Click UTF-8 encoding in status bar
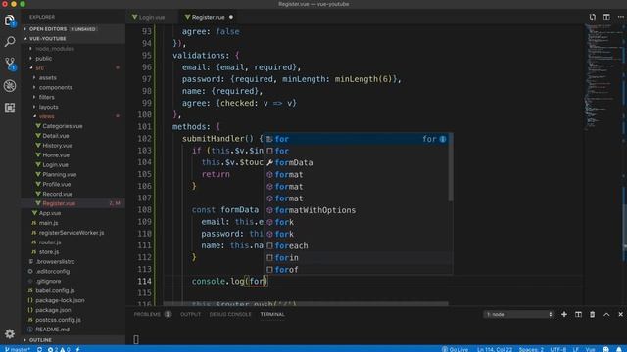This screenshot has width=627, height=352. 557,349
